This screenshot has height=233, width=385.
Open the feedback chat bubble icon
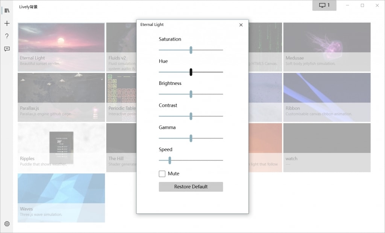(x=7, y=49)
